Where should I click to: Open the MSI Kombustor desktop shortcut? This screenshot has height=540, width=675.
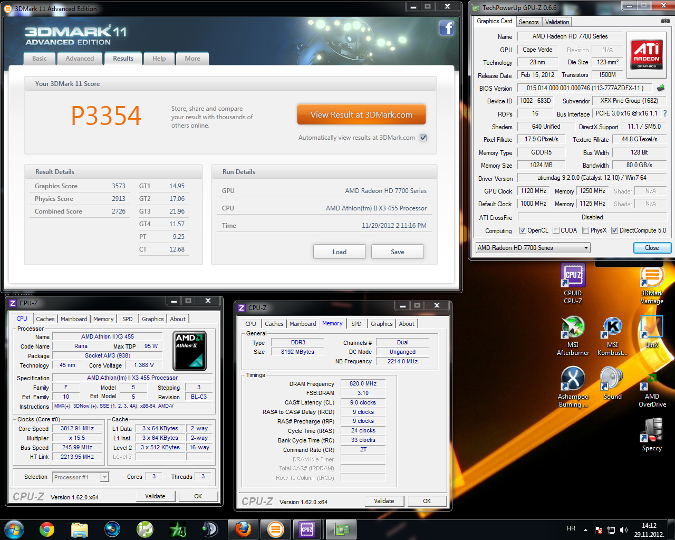click(612, 335)
